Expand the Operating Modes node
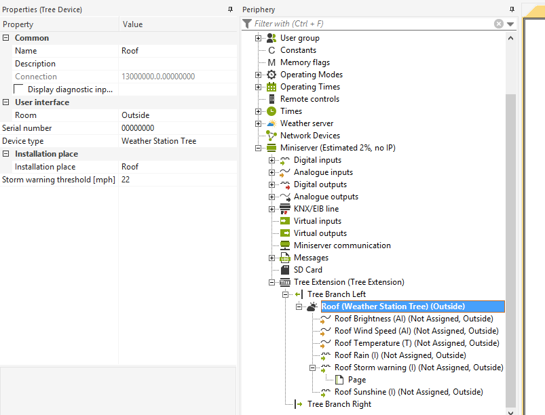Image resolution: width=545 pixels, height=415 pixels. click(258, 75)
